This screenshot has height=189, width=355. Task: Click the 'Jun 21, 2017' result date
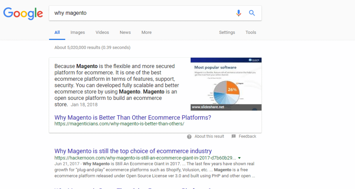click(x=67, y=164)
